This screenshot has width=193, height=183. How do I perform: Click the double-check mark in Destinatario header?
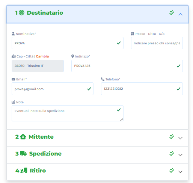(172, 13)
